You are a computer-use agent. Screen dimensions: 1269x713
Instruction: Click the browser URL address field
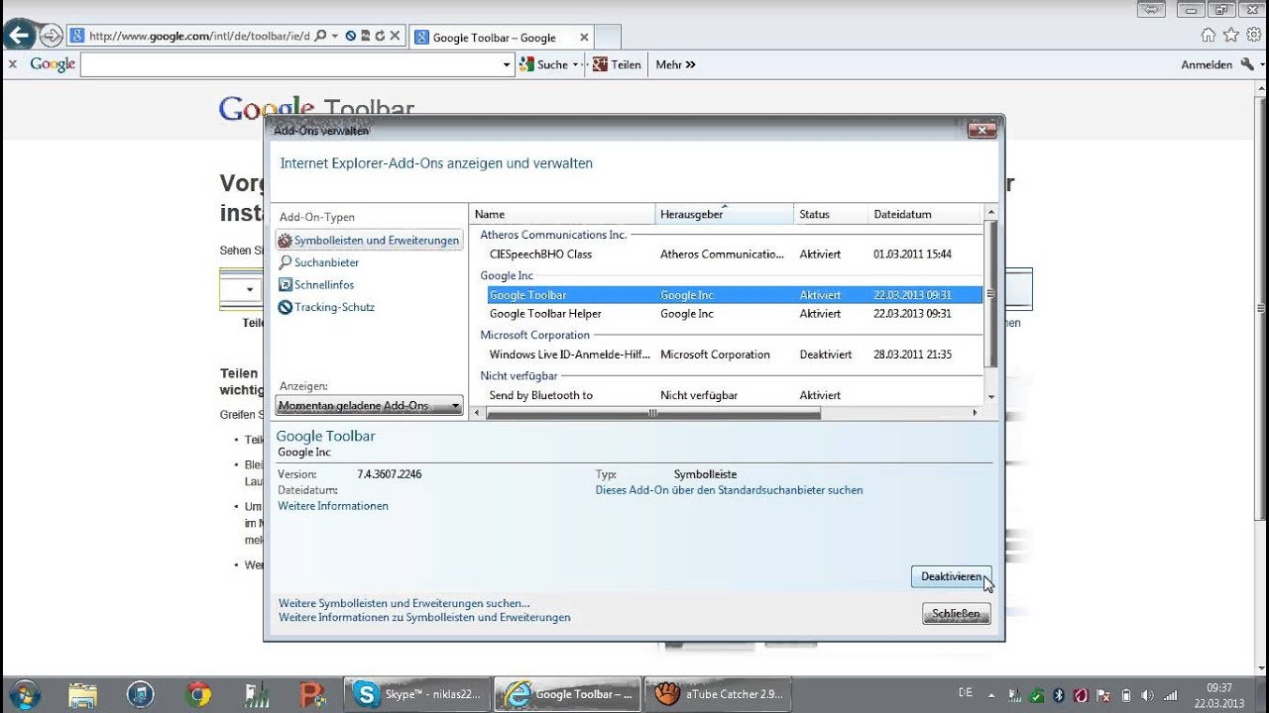click(198, 37)
